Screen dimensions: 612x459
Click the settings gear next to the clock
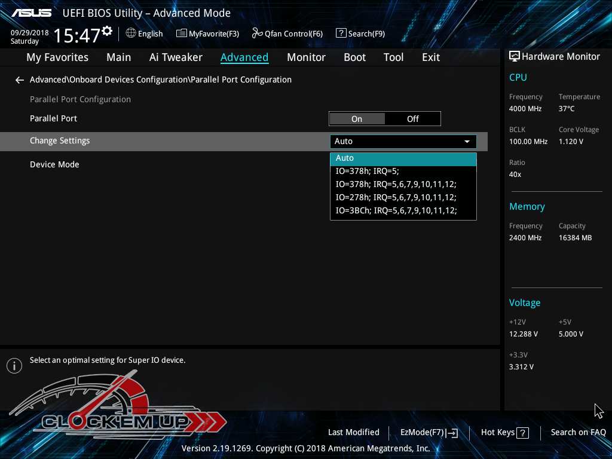coord(107,31)
